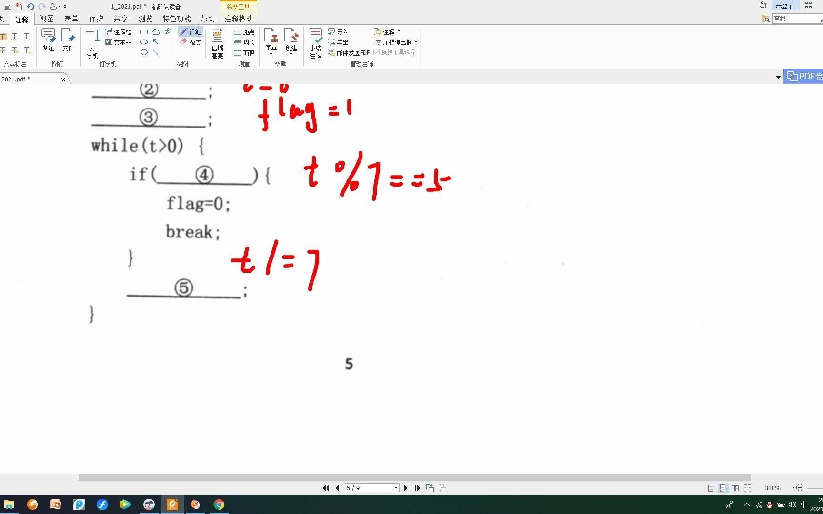Click the volume icon in system tray
Image resolution: width=823 pixels, height=514 pixels.
(x=793, y=504)
